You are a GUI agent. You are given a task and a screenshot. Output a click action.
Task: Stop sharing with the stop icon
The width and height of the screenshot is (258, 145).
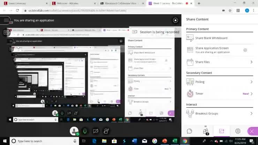point(175,20)
